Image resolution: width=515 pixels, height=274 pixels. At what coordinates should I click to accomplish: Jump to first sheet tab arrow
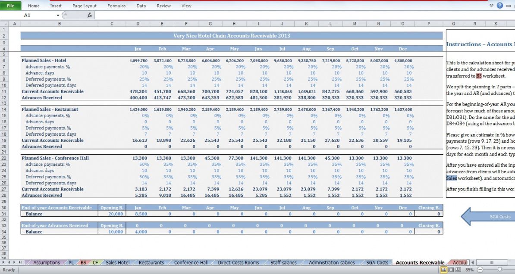(4, 262)
